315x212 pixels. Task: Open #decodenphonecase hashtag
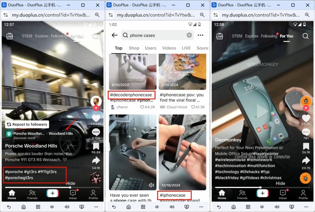[131, 95]
